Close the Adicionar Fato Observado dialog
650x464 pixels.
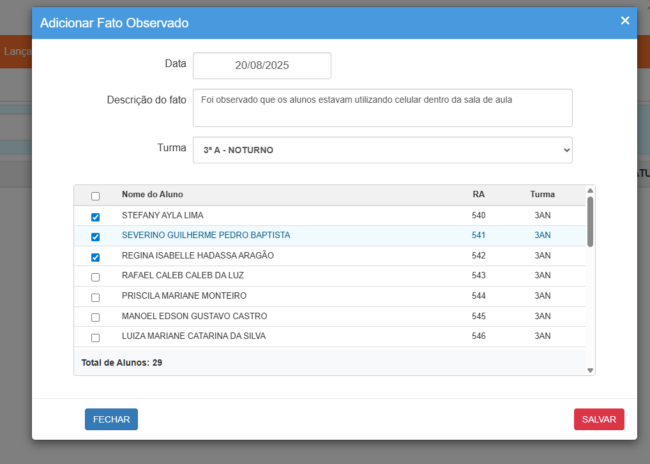[x=625, y=21]
